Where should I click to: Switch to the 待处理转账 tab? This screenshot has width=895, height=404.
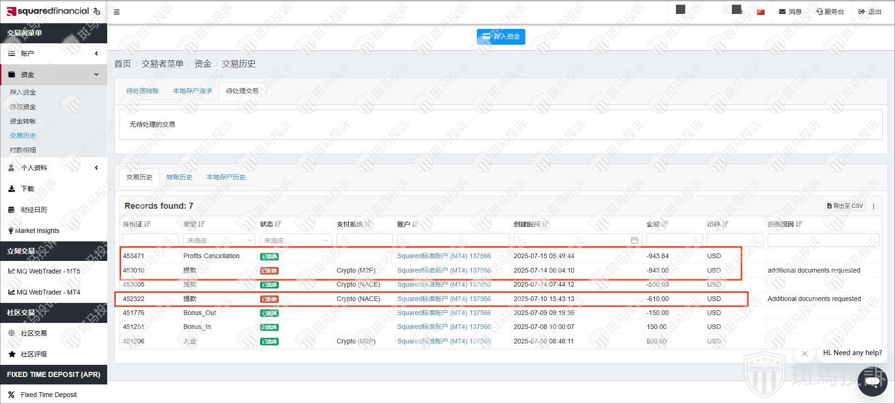(x=143, y=91)
